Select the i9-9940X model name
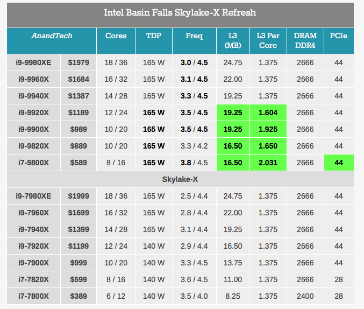Image resolution: width=364 pixels, height=309 pixels. 33,96
